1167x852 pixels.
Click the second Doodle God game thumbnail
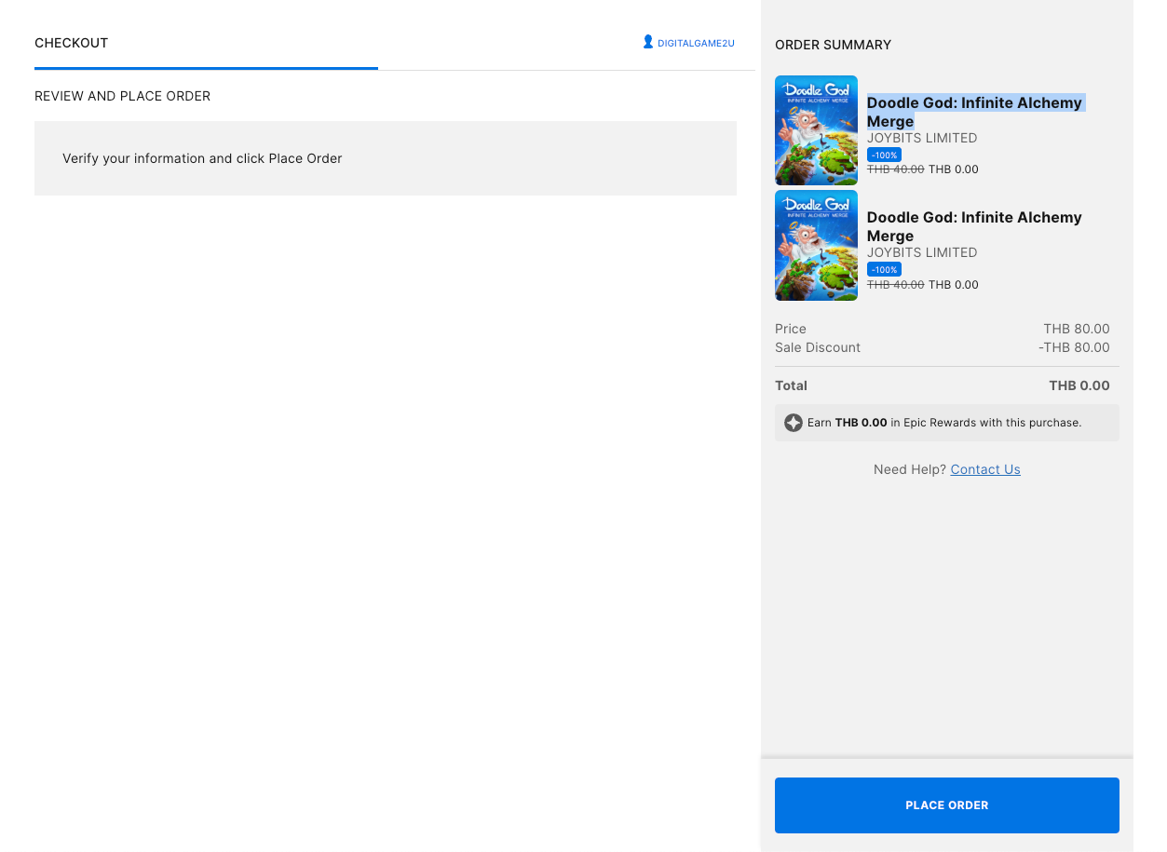point(816,246)
